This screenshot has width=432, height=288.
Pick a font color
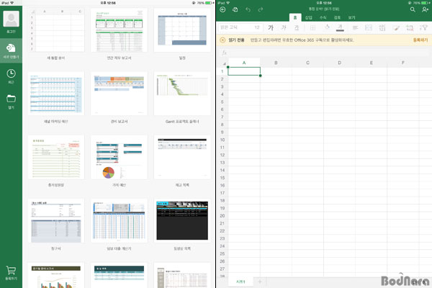(x=340, y=27)
